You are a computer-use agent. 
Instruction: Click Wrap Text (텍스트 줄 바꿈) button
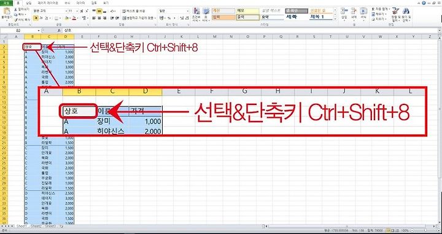(x=134, y=11)
